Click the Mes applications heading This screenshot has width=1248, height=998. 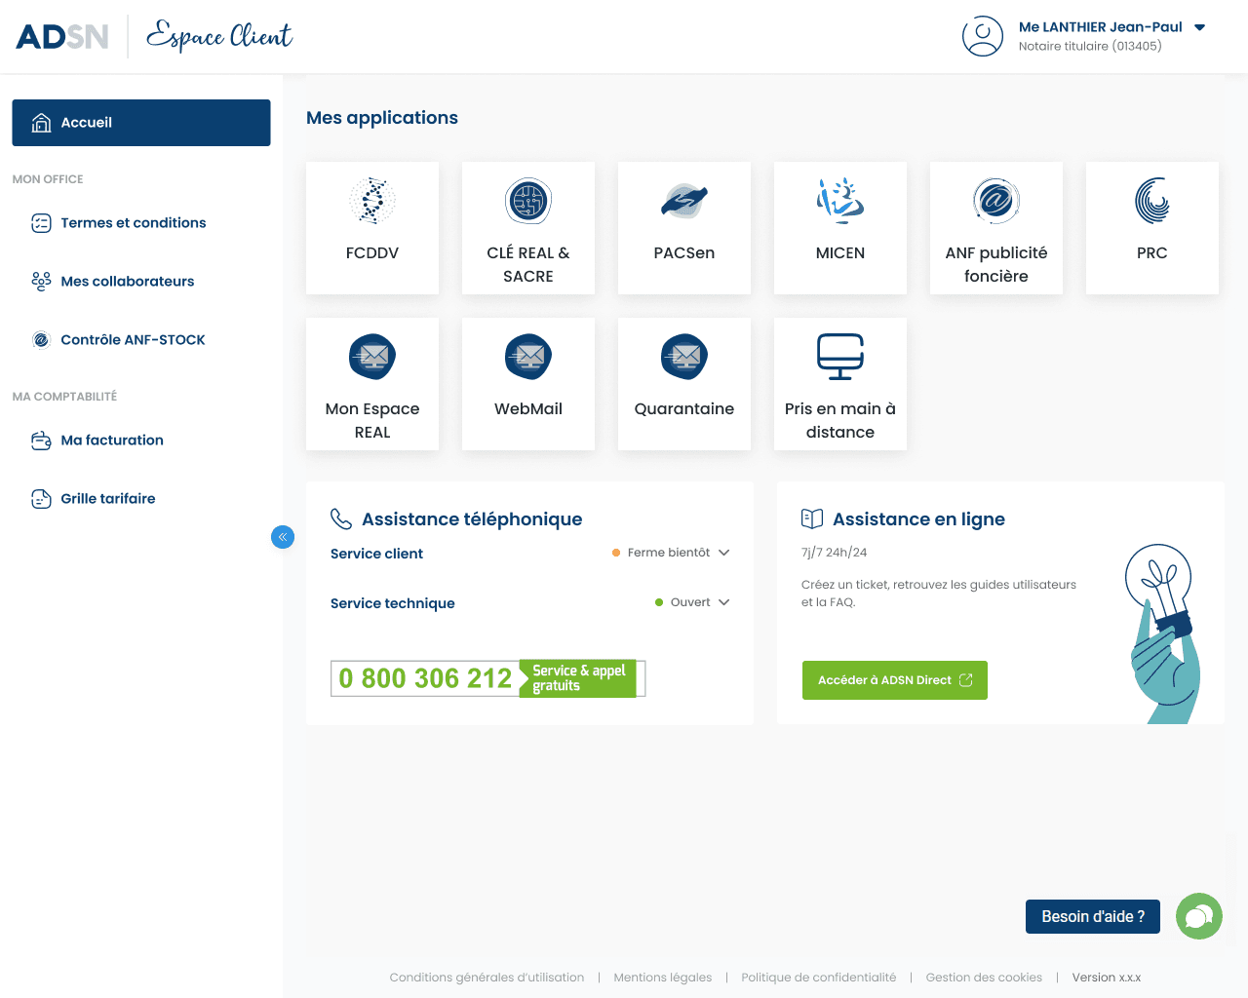pos(382,118)
